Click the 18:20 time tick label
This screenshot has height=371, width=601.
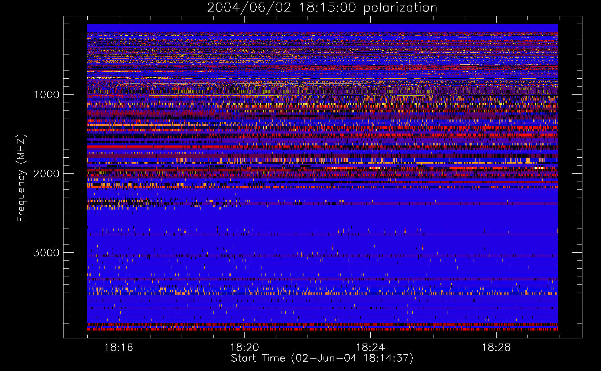point(244,347)
